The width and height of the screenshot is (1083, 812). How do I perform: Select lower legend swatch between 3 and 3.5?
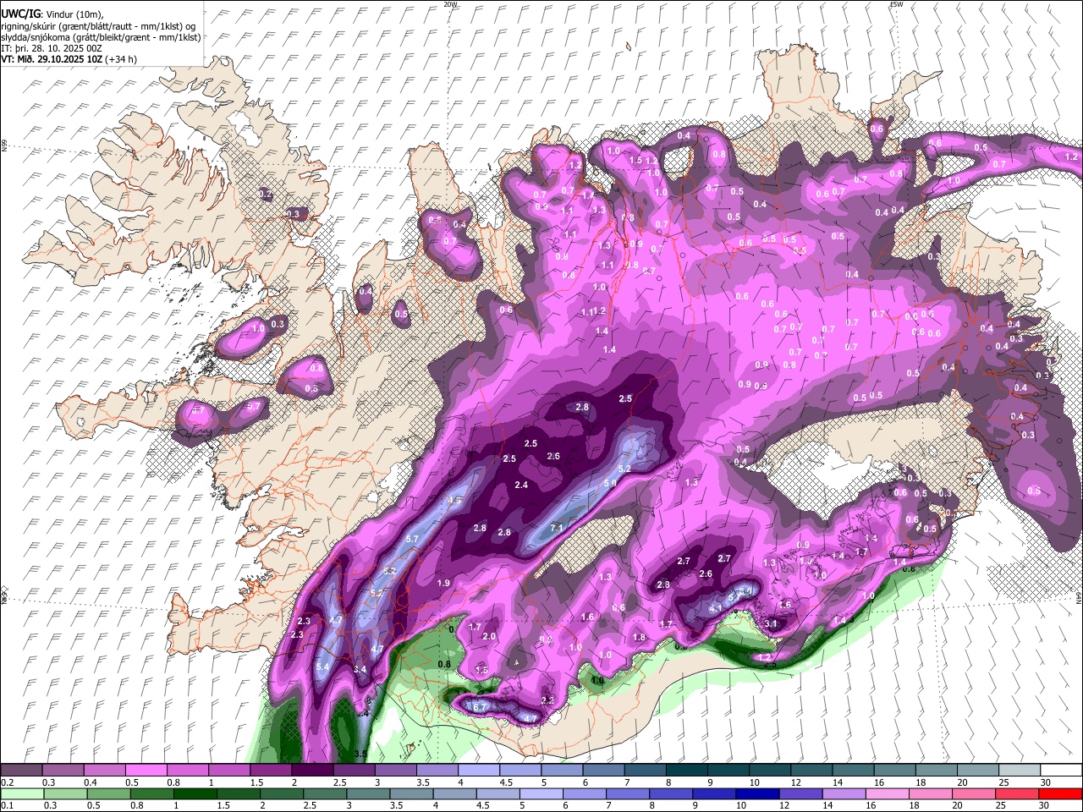tap(369, 793)
